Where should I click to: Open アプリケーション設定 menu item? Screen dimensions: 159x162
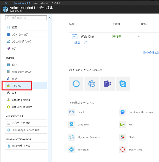[26, 123]
